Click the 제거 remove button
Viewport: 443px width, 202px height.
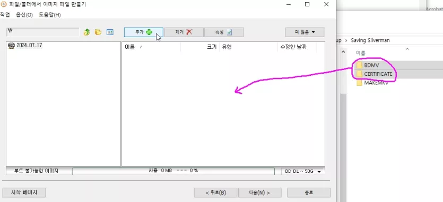pos(184,32)
